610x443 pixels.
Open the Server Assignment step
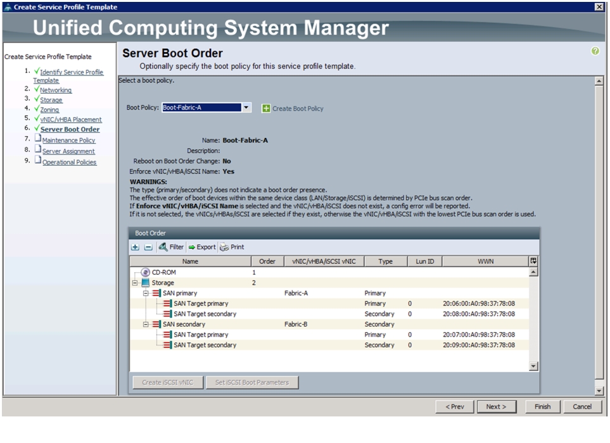tap(68, 151)
